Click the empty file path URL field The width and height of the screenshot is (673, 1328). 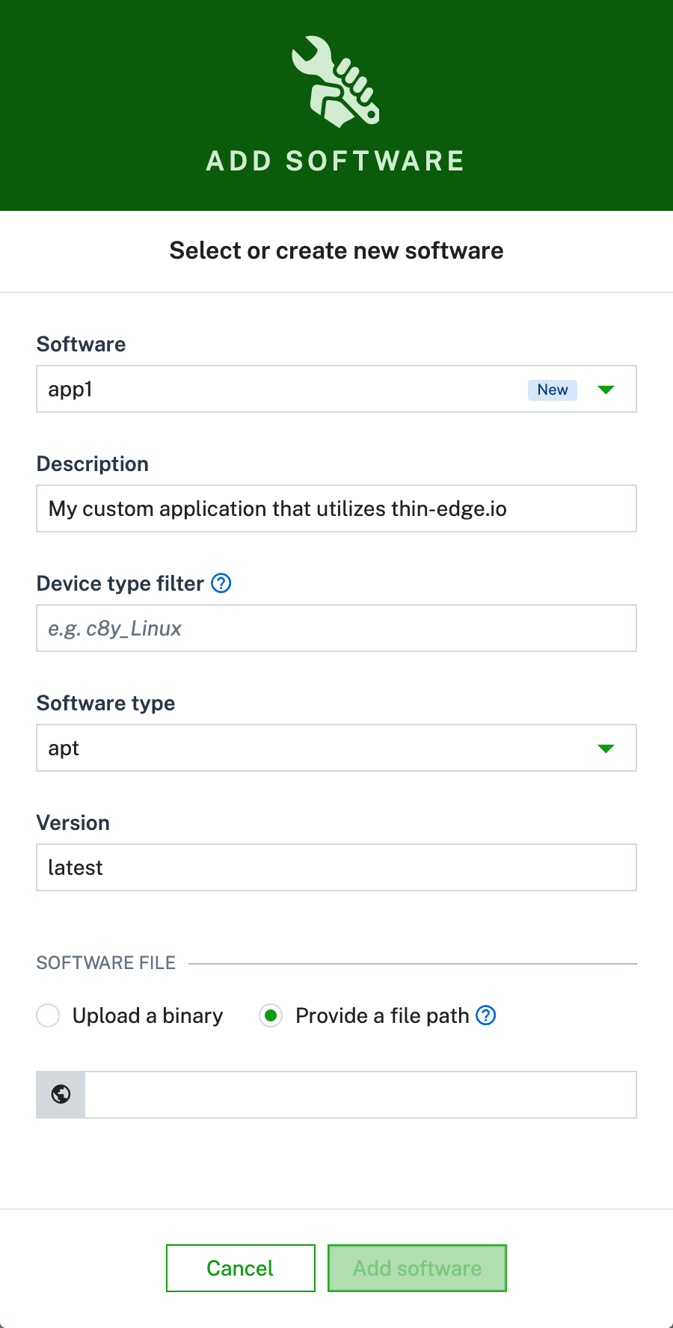(360, 1095)
